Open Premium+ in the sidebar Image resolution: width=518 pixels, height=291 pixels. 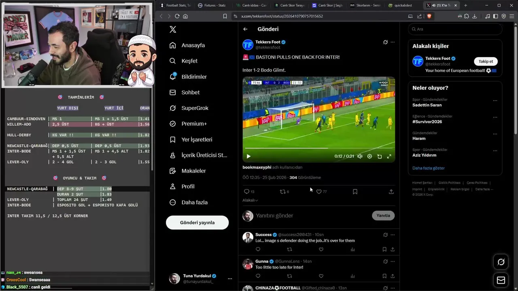pos(188,124)
